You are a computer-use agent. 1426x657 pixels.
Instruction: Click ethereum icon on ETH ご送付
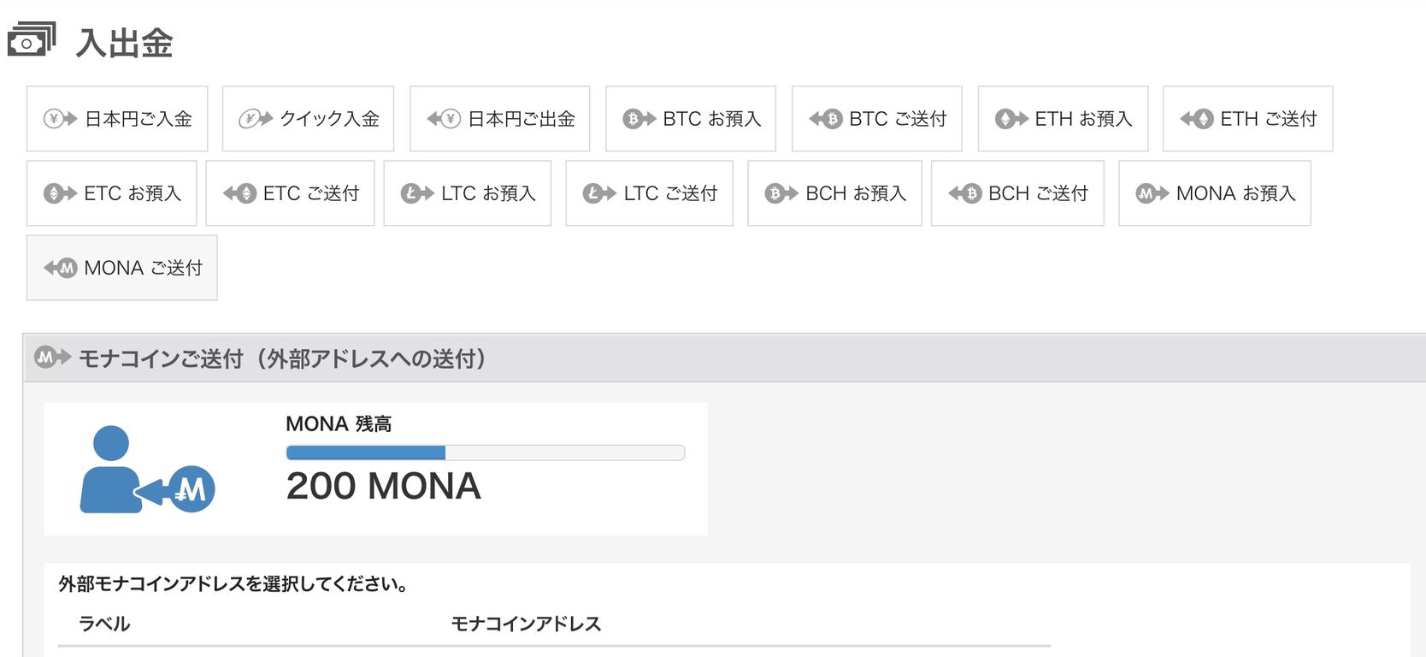pyautogui.click(x=1197, y=119)
